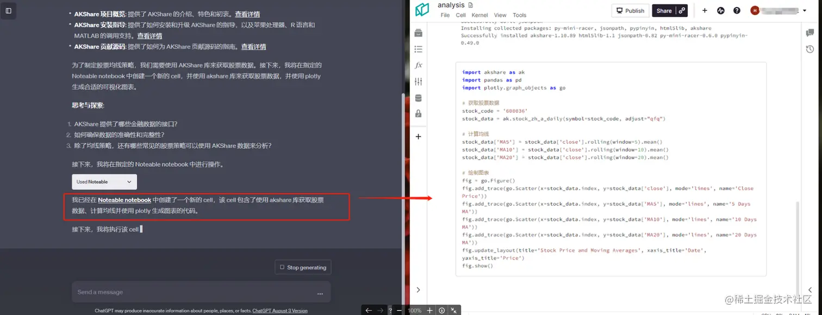Open the version history clock icon
This screenshot has height=315, width=822.
[810, 49]
